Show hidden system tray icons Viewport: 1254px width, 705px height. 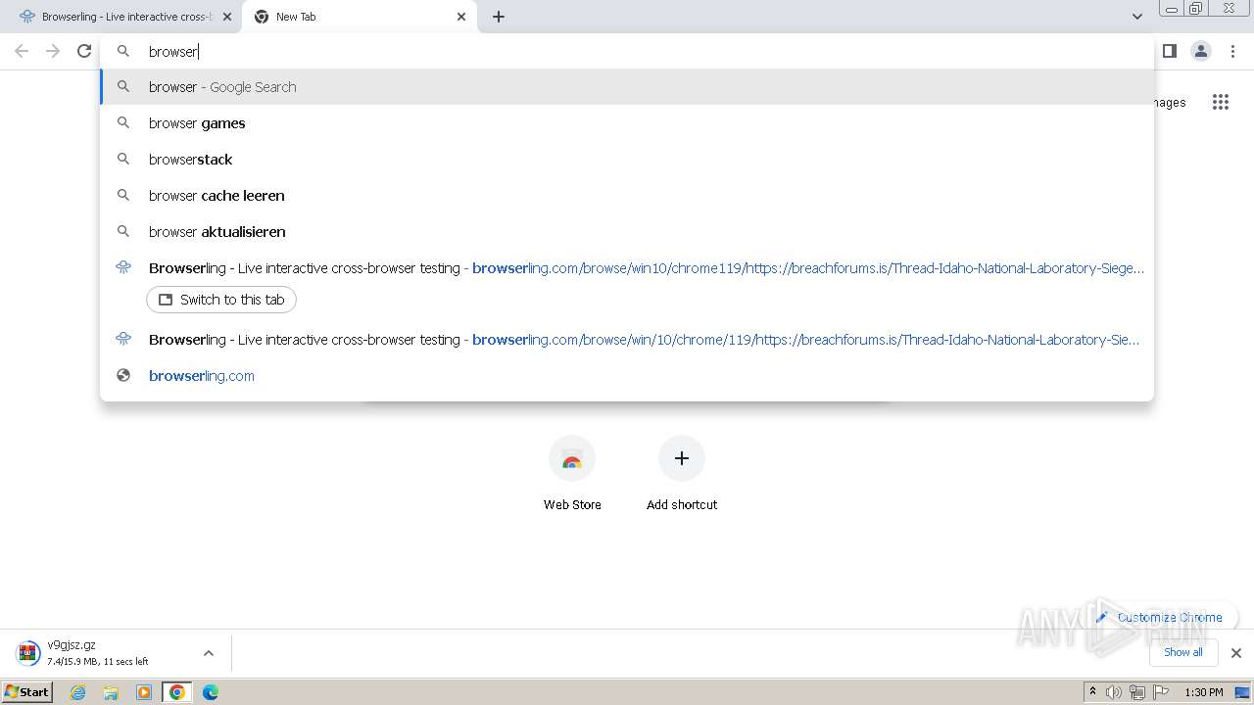[1092, 692]
